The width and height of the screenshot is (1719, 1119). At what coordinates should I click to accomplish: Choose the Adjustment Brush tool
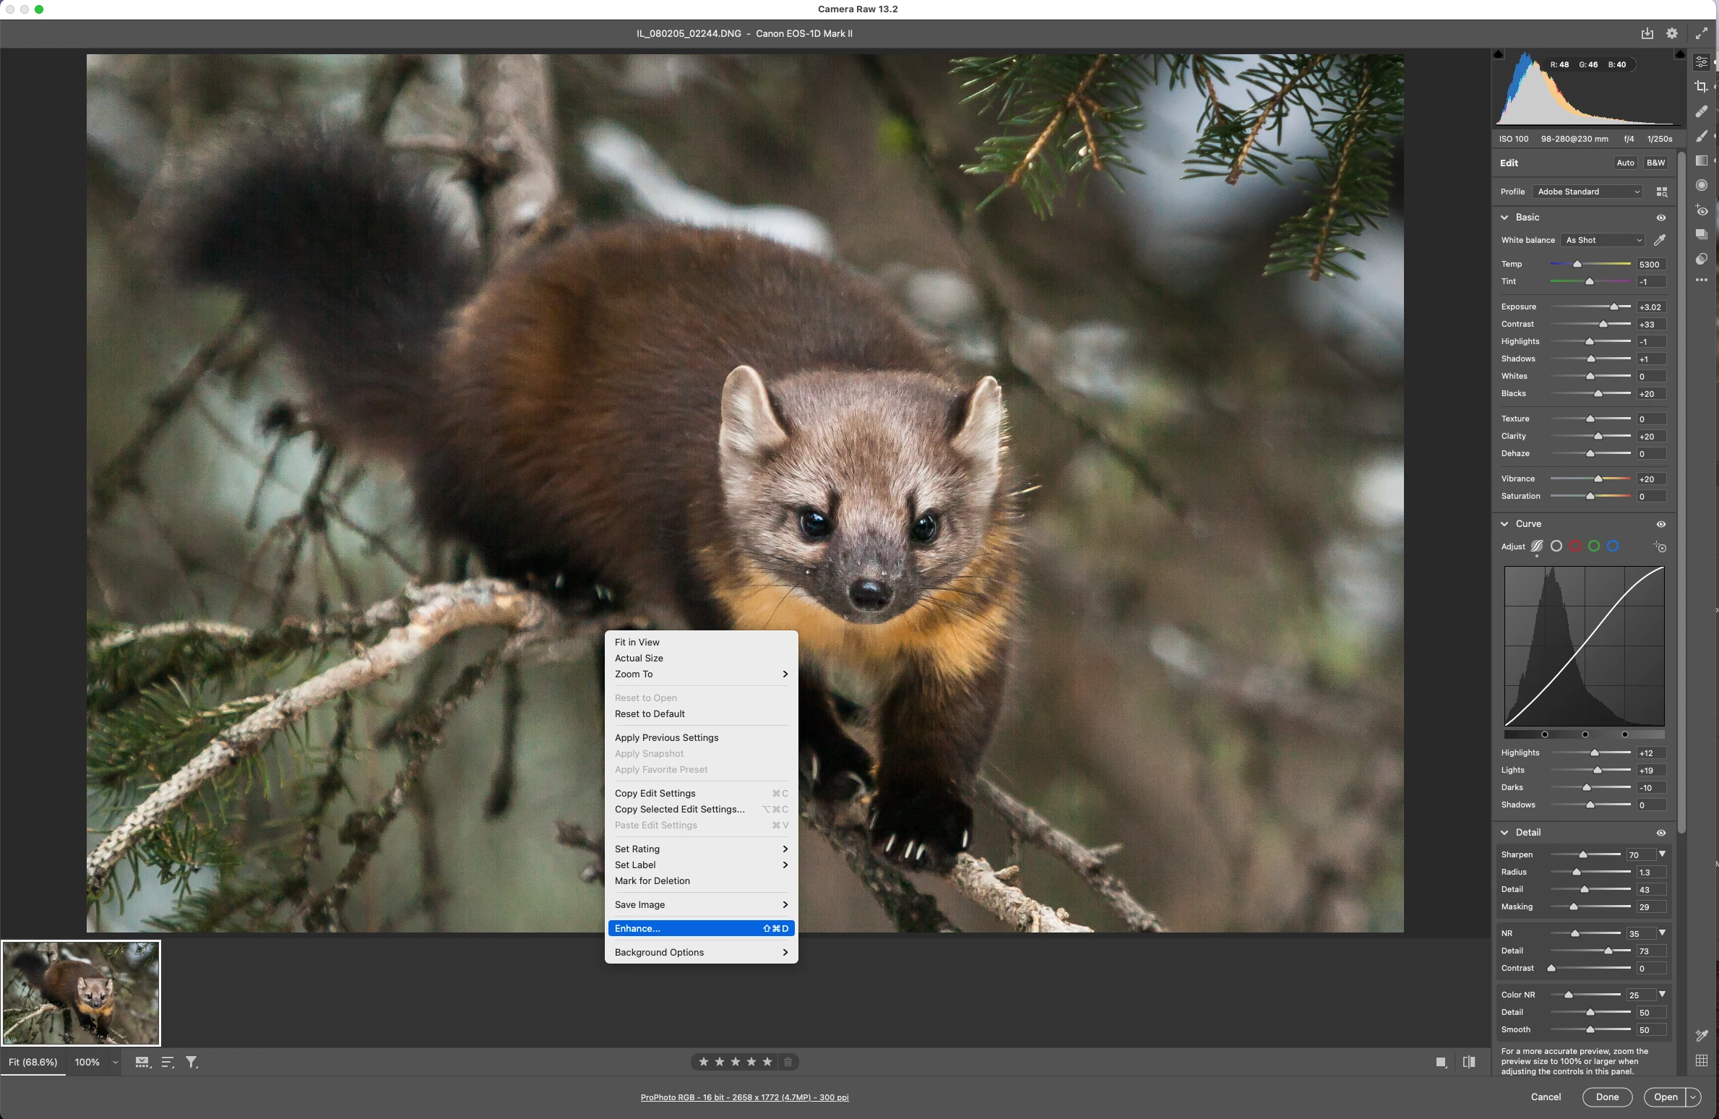click(x=1701, y=136)
